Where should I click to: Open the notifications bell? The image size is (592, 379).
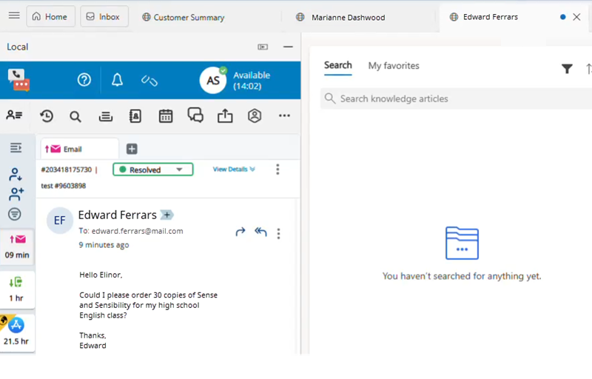tap(117, 80)
